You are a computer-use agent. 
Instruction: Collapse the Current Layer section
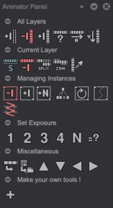click(8, 50)
